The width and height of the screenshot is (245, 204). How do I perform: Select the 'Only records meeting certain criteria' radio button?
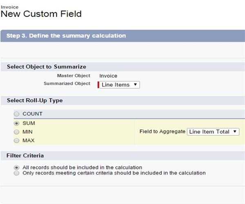coord(17,173)
